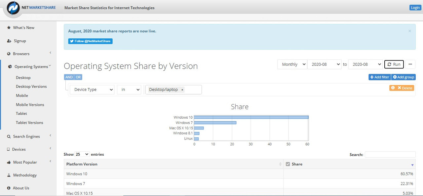Click the table Search input field
Screen dimensions: 423x196
390,154
